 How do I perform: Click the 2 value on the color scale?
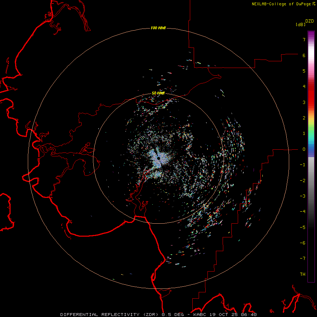coord(304,118)
